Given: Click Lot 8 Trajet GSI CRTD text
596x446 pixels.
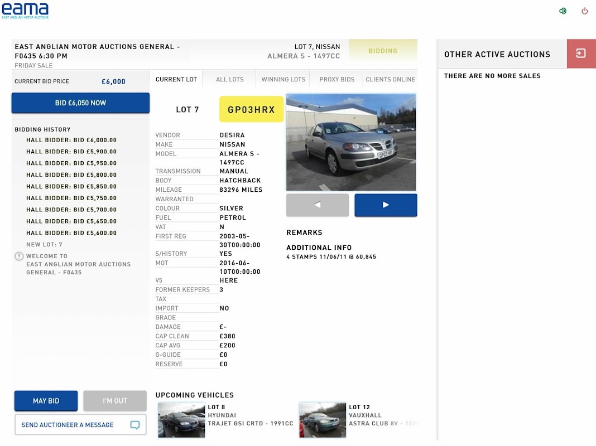Looking at the screenshot, I should pyautogui.click(x=251, y=423).
